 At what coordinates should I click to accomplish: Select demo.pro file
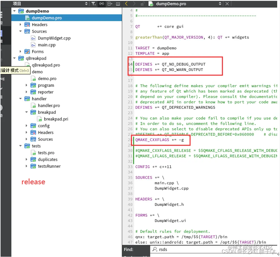click(47, 79)
